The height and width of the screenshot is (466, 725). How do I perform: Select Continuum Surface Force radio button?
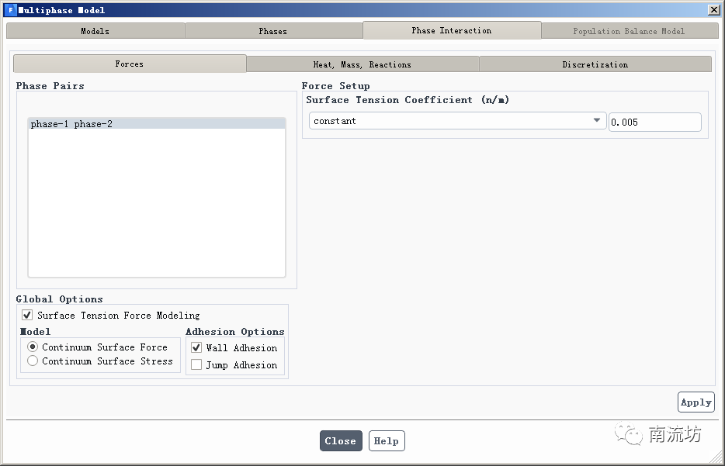(33, 347)
